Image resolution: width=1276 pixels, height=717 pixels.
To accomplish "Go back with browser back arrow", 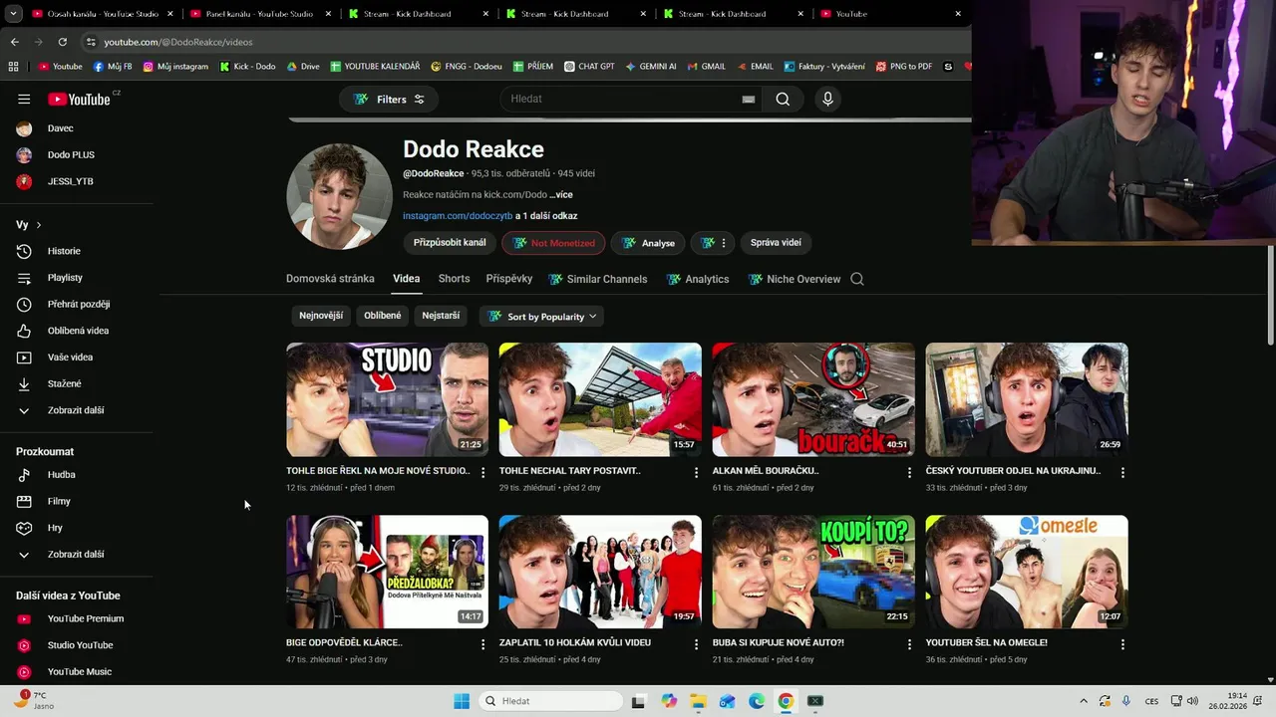I will click(15, 42).
